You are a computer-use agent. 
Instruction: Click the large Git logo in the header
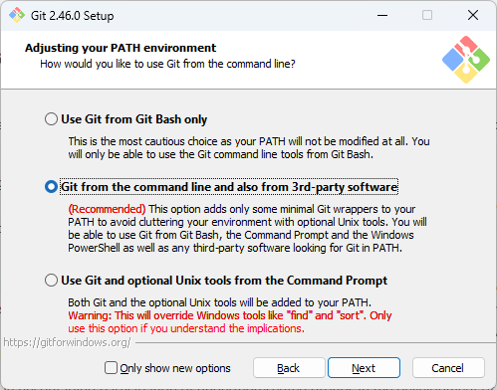(x=466, y=60)
